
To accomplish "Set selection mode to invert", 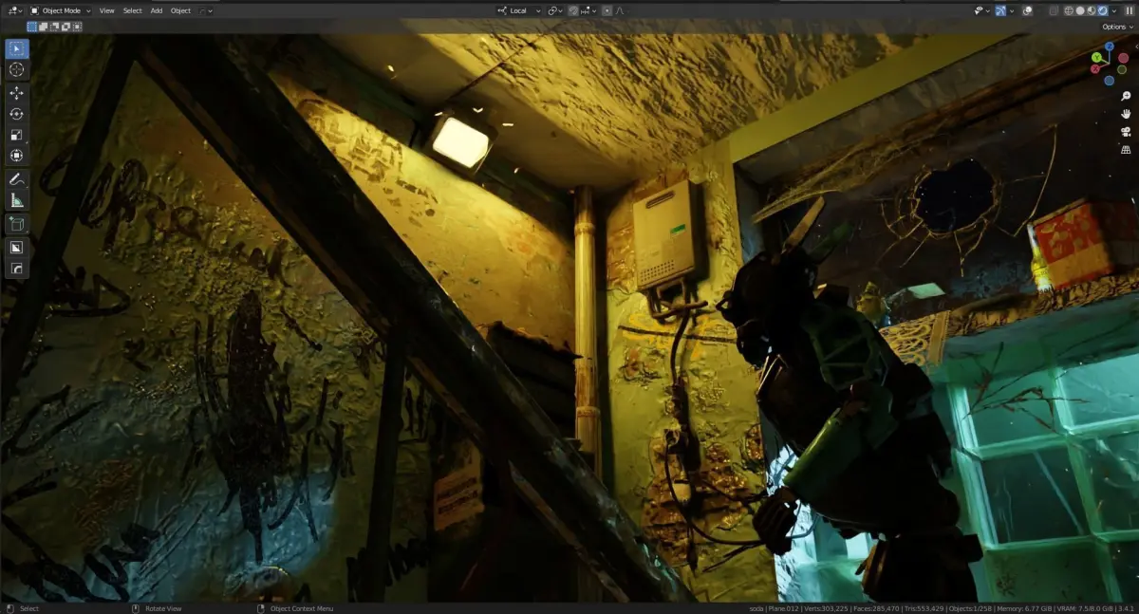I will click(x=65, y=27).
